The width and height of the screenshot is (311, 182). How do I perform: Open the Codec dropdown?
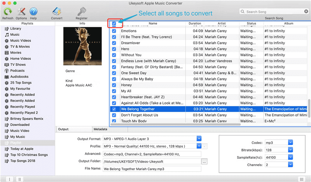point(290,142)
